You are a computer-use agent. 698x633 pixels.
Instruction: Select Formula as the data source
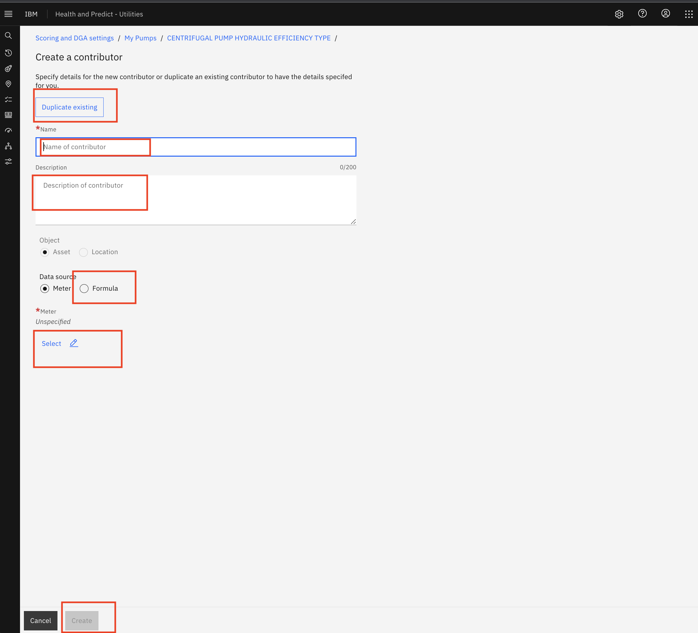coord(84,288)
